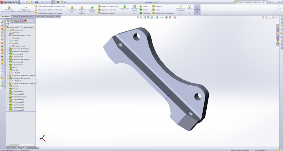Select the Rib (Ребро) tool

[144, 6]
